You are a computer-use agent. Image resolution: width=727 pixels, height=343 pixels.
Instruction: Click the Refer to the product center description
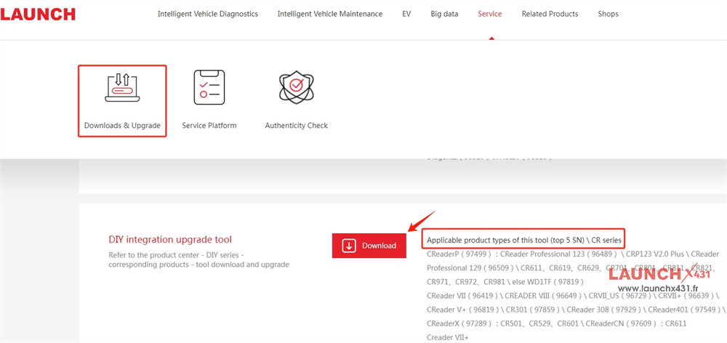tap(199, 260)
